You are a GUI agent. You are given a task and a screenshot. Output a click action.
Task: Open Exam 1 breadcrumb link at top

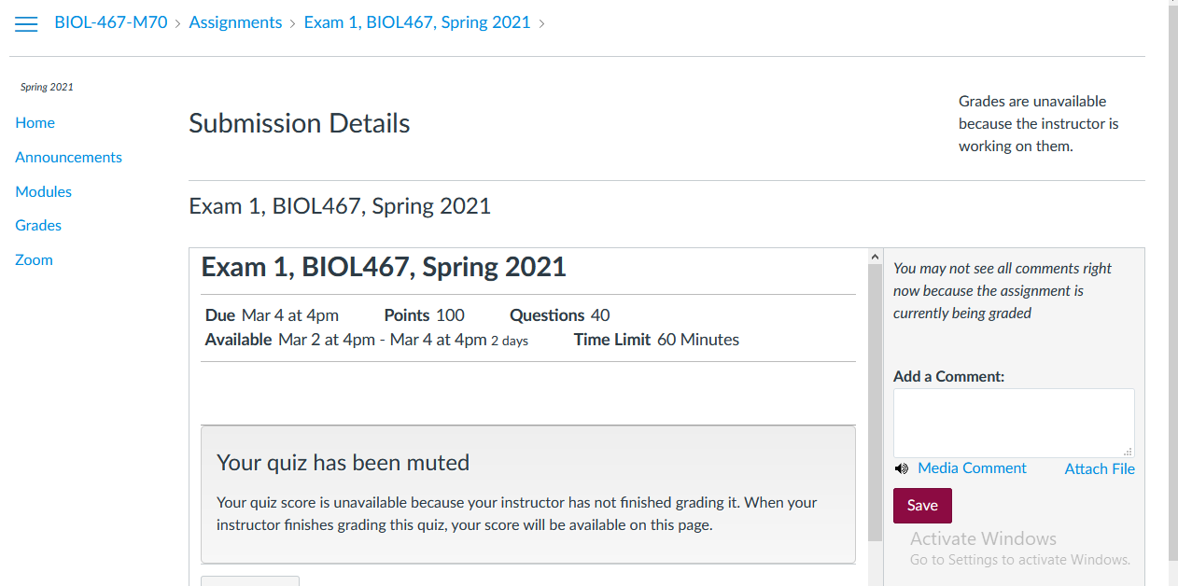[x=417, y=22]
